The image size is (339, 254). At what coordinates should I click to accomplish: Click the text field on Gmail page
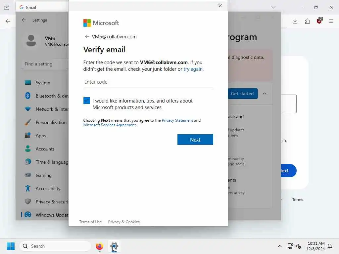pos(289,104)
